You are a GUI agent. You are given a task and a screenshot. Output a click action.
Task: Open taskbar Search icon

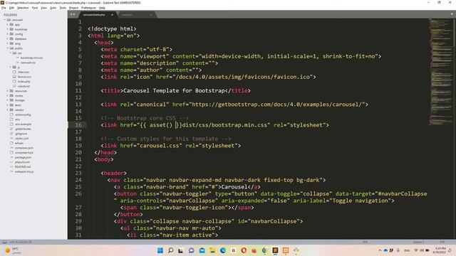pyautogui.click(x=171, y=250)
